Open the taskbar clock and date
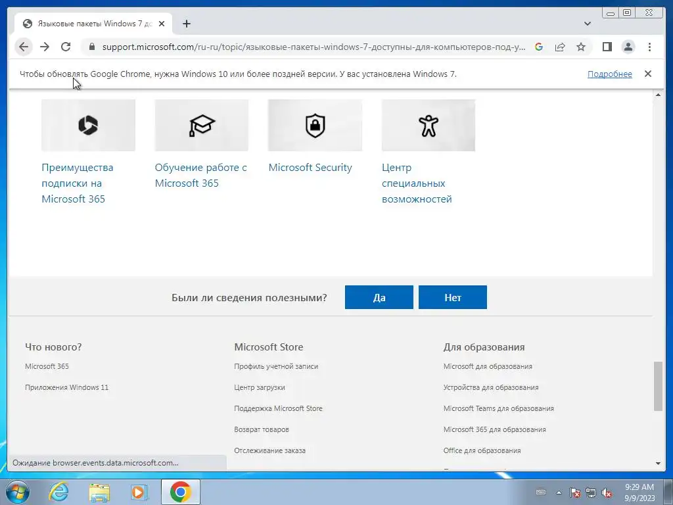673x505 pixels. point(639,493)
